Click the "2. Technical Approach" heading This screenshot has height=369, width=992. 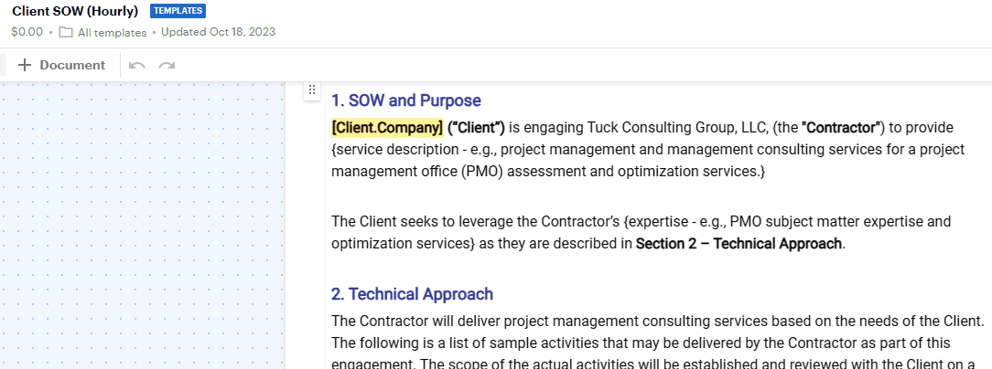coord(412,294)
